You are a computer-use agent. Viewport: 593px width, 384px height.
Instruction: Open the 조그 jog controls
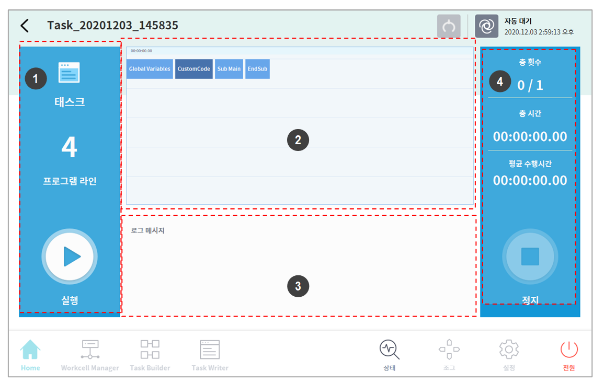449,355
